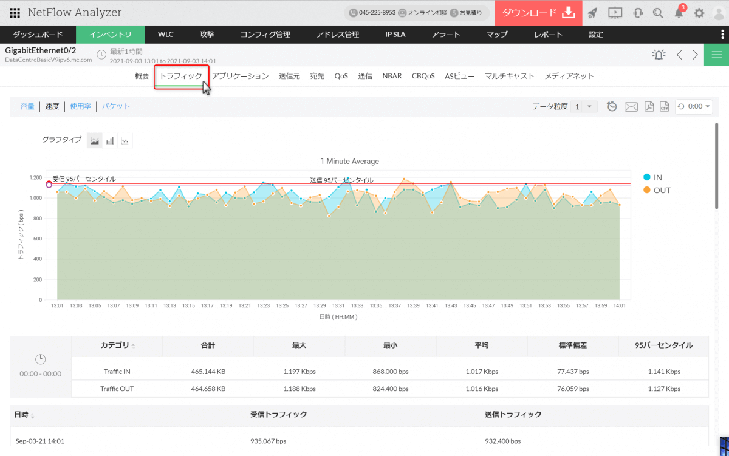Click the rocket quick-start icon
The width and height of the screenshot is (729, 456).
click(593, 13)
